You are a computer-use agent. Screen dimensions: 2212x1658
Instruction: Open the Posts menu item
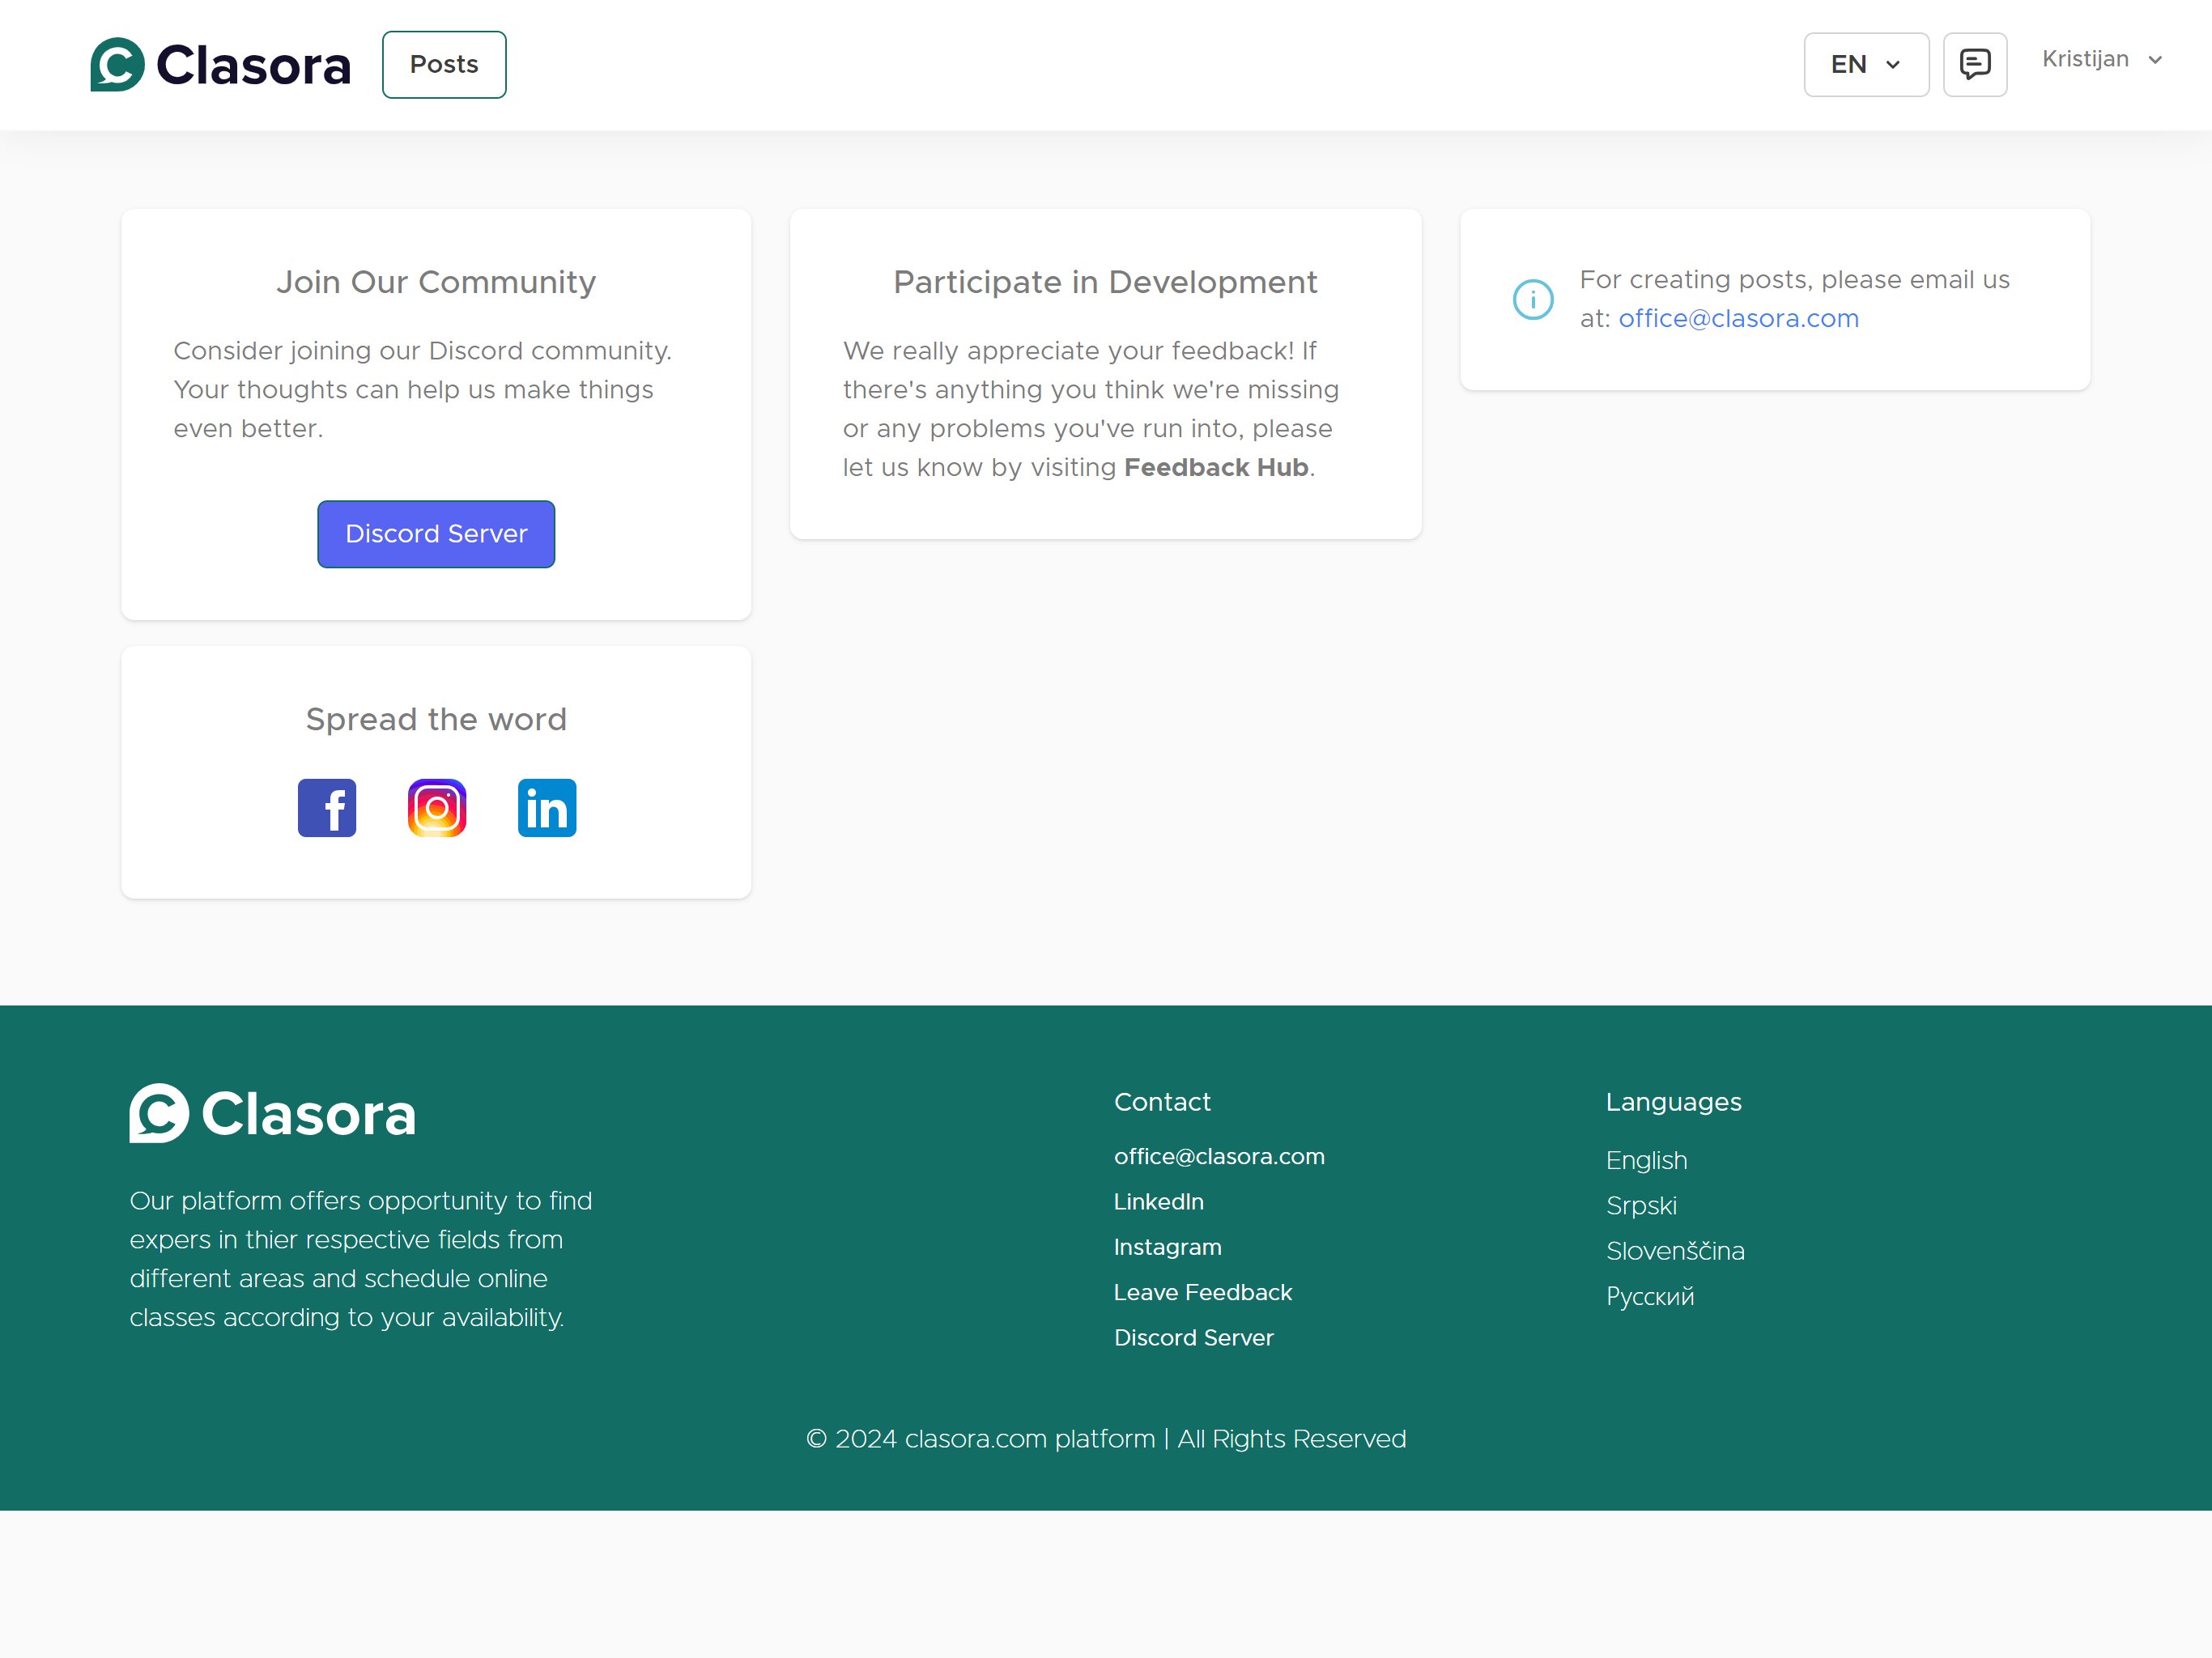click(444, 64)
